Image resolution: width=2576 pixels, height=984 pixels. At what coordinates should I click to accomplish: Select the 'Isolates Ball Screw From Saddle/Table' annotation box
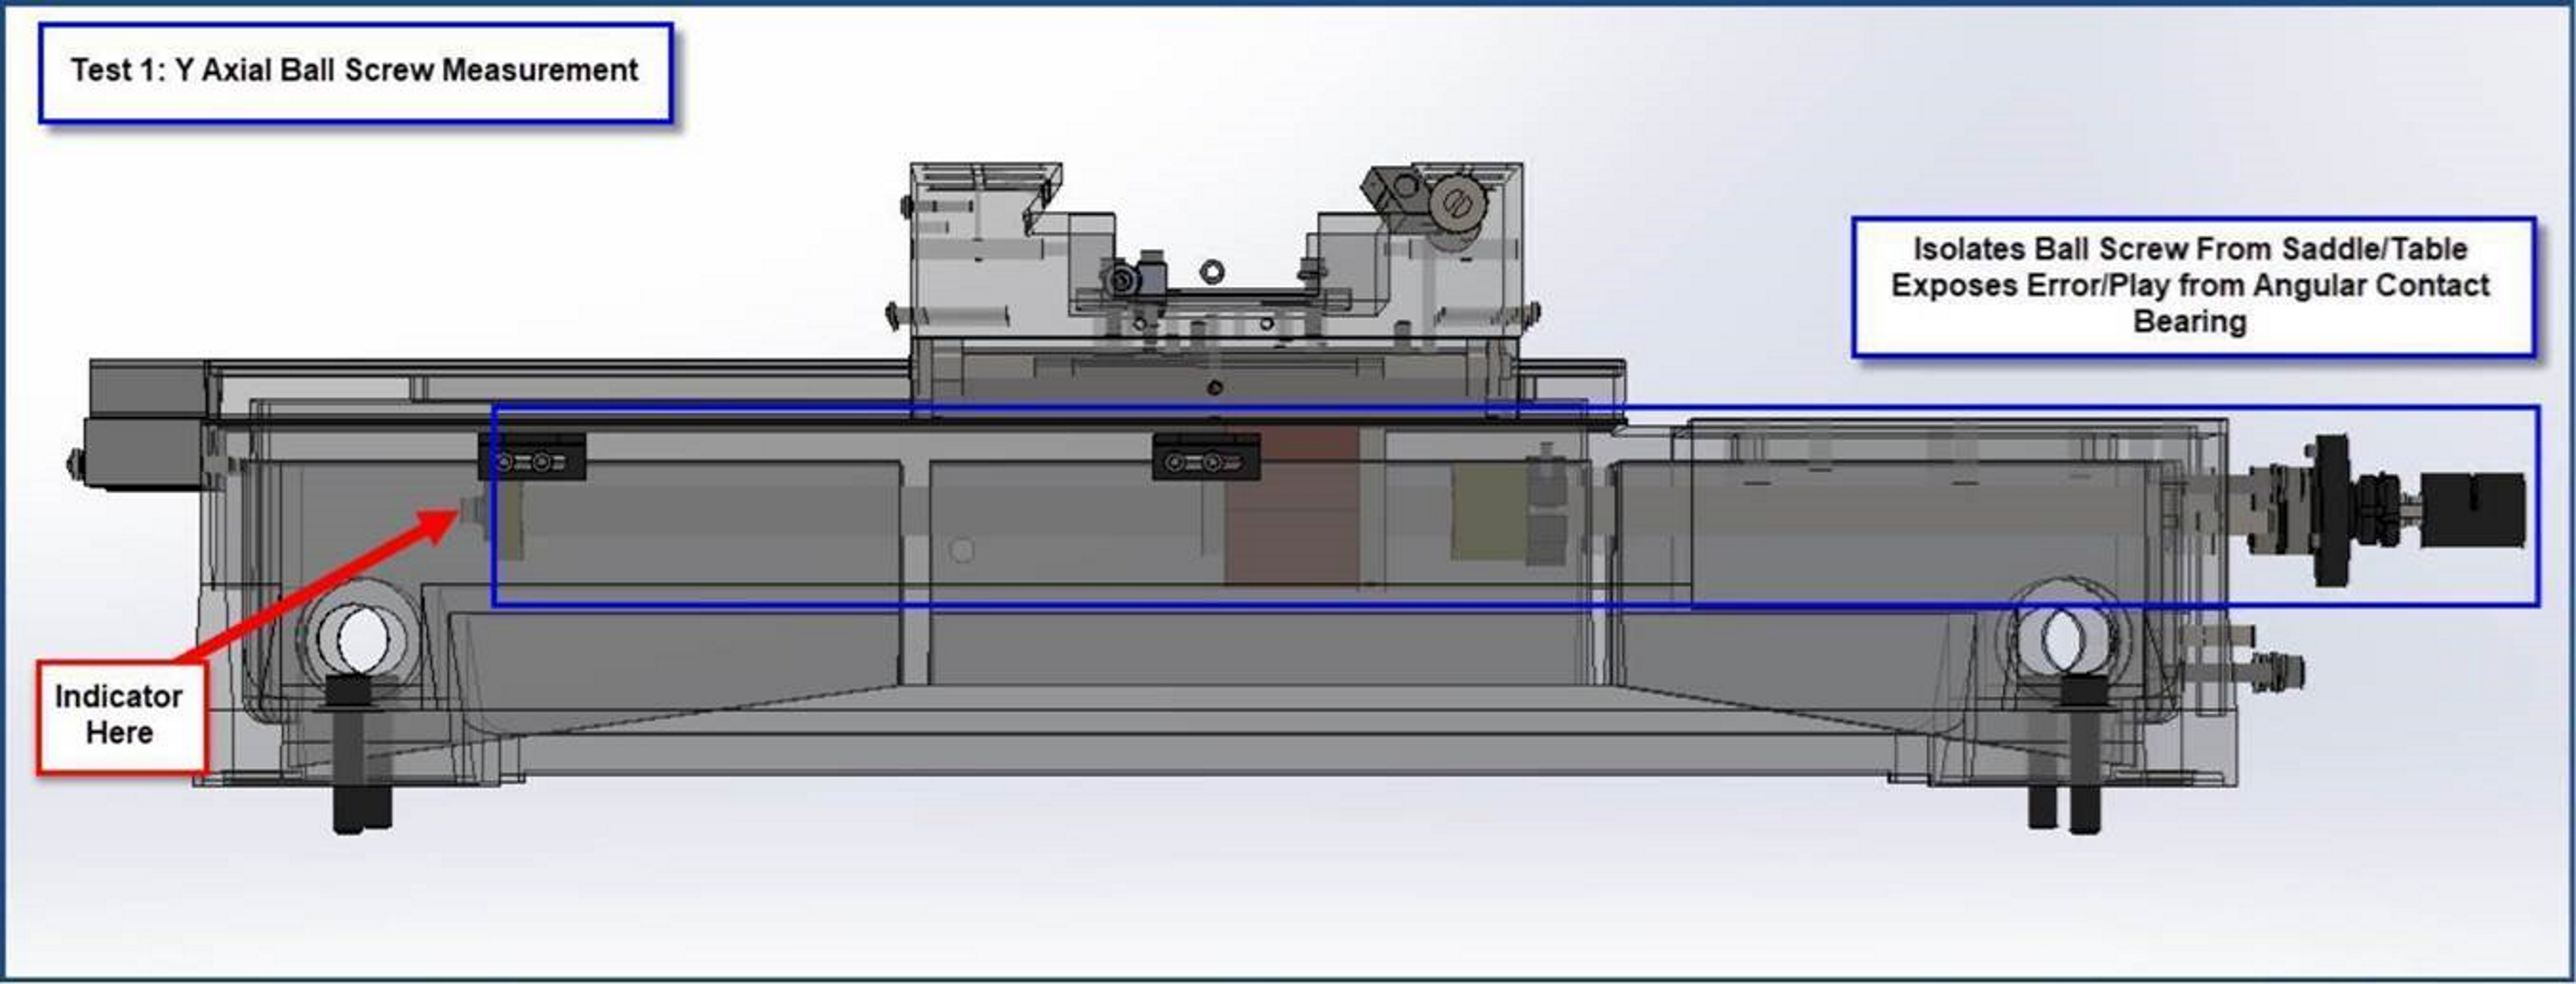tap(2192, 285)
